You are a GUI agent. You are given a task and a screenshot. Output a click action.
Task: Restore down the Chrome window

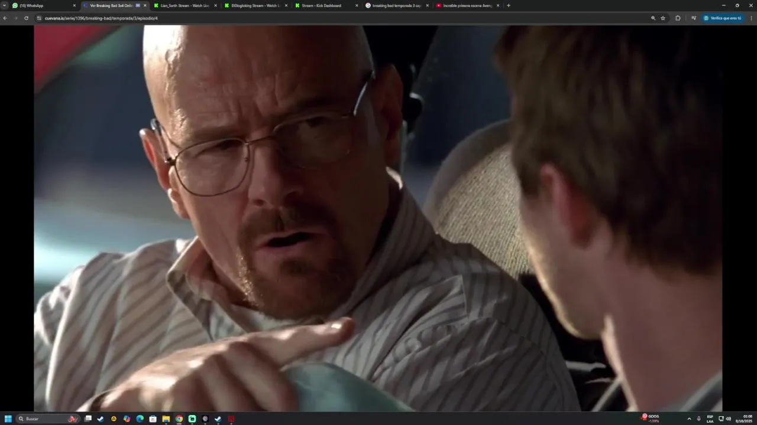[737, 5]
